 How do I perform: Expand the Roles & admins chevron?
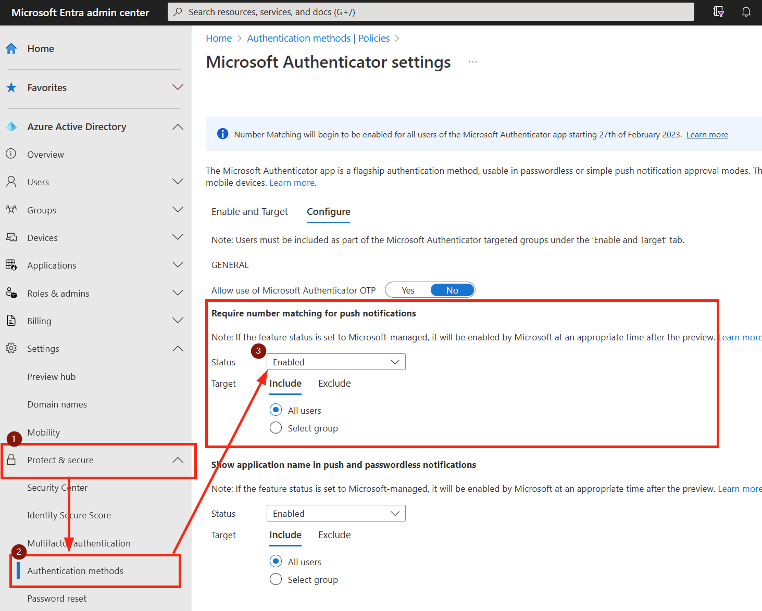tap(178, 293)
